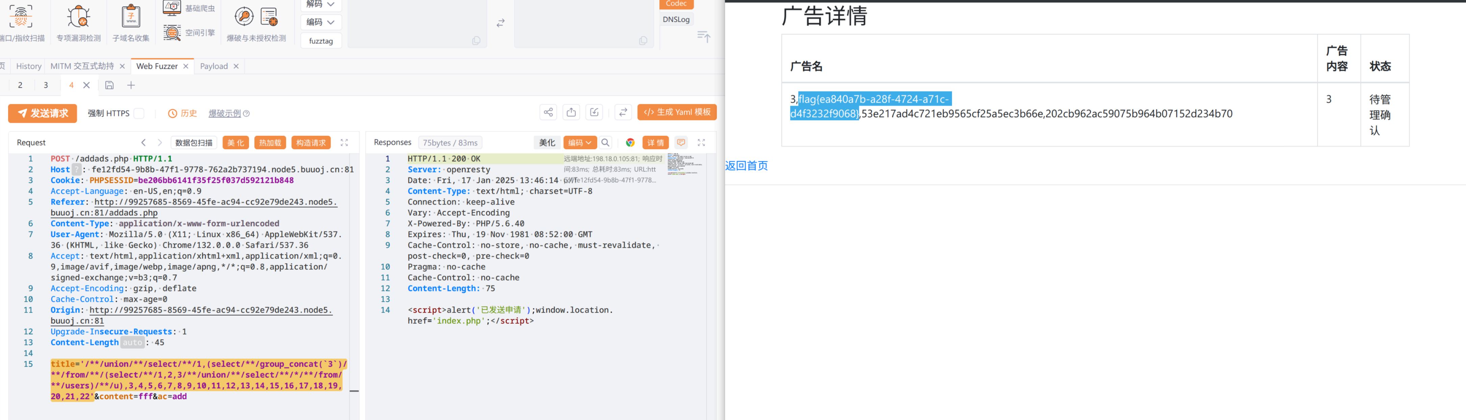Screen dimensions: 1466x420
Task: Open the 子域名收集 clipboard icon
Action: [131, 16]
